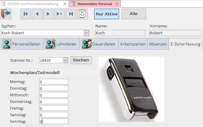
Task: Toggle the Alle filter button
Action: (x=134, y=14)
